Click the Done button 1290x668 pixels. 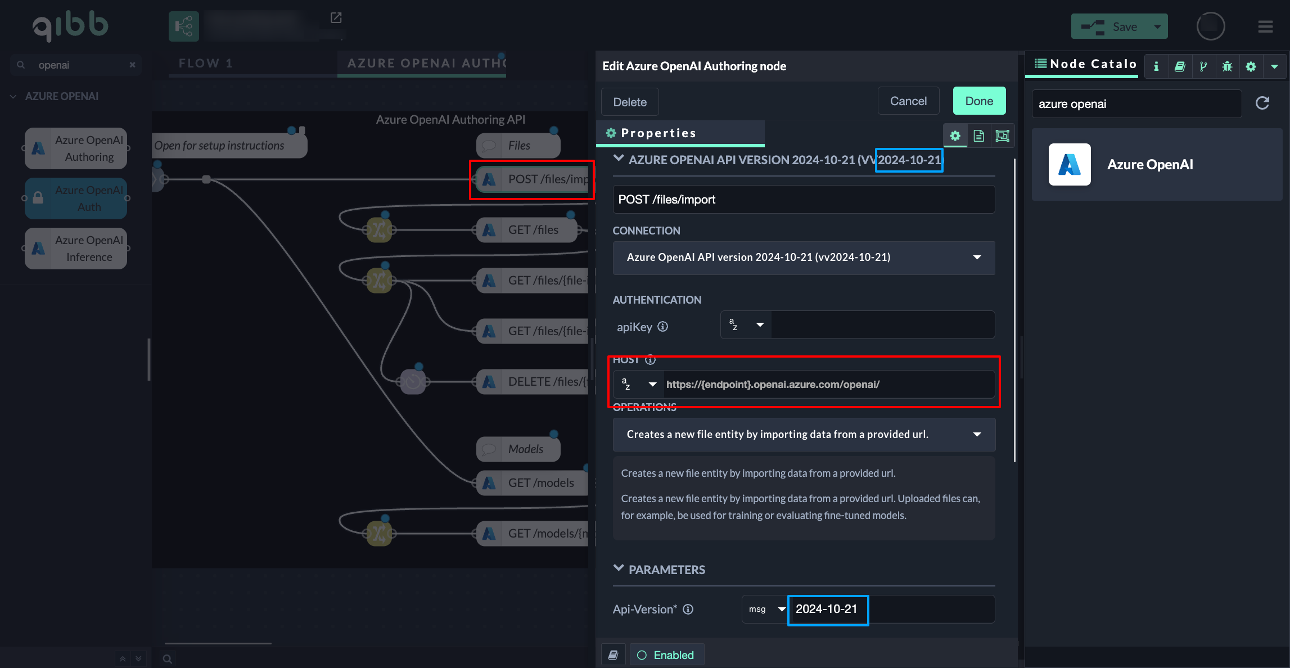click(979, 101)
